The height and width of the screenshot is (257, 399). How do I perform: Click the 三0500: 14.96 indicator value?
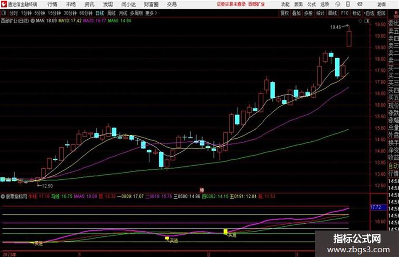pyautogui.click(x=187, y=196)
